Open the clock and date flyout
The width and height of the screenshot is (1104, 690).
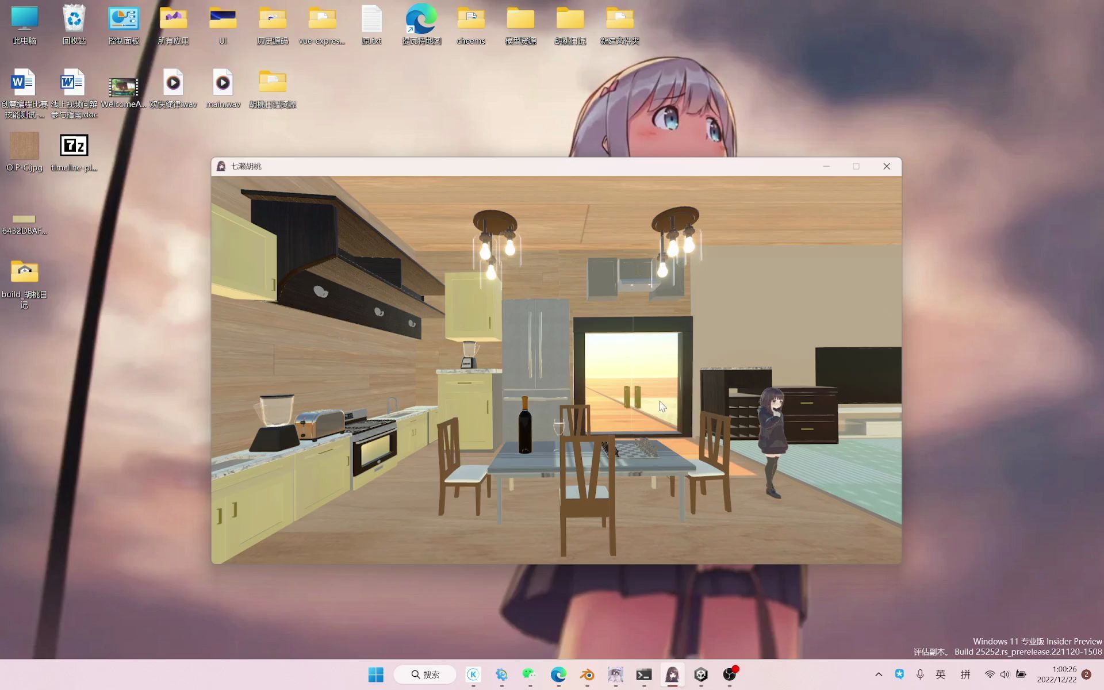pyautogui.click(x=1057, y=674)
